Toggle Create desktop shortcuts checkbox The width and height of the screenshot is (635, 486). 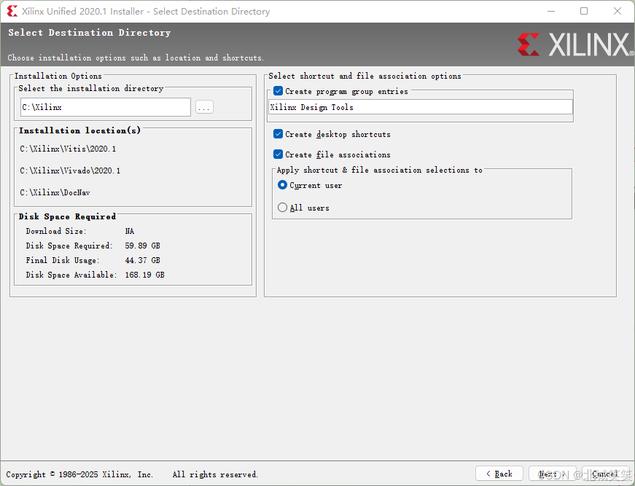pyautogui.click(x=278, y=134)
